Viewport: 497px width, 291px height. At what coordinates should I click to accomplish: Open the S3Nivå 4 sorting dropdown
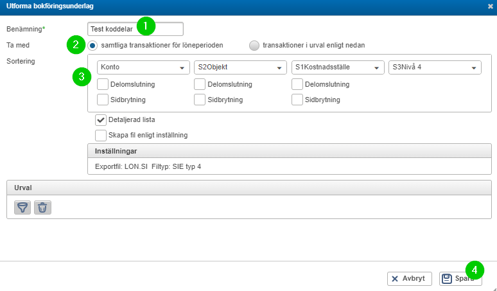(435, 67)
